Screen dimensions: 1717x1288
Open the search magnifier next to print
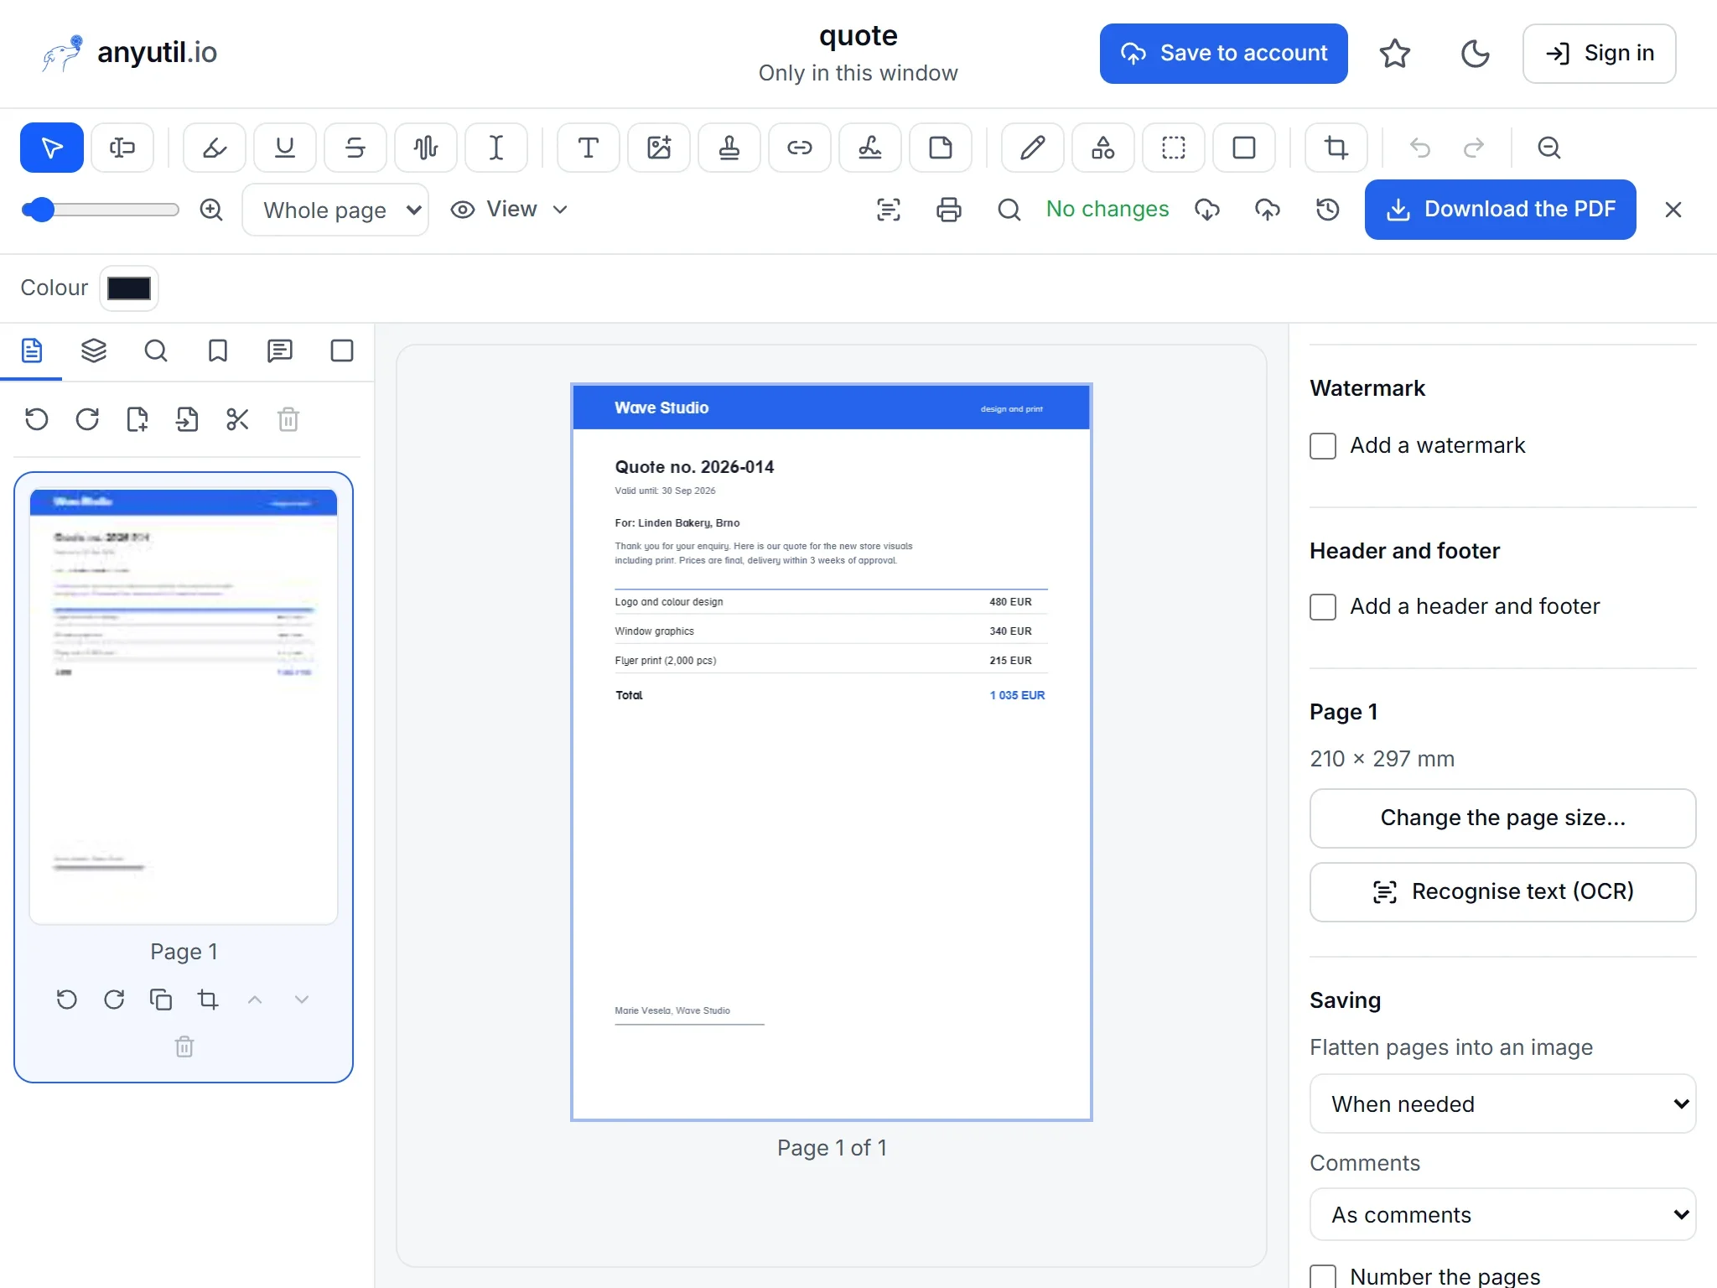(1009, 210)
